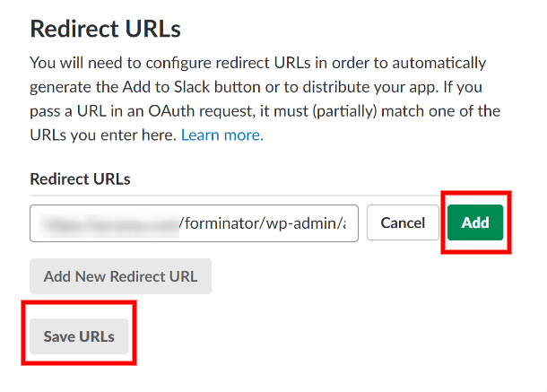Focus the redirect URL input field

click(194, 223)
